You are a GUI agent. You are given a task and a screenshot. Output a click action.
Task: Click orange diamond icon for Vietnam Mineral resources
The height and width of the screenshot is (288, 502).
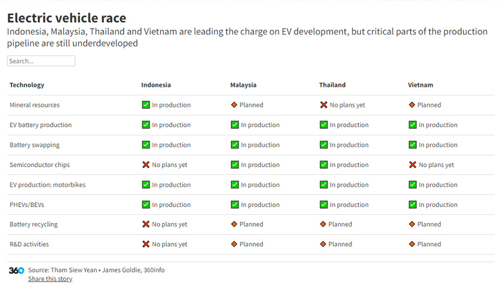pyautogui.click(x=412, y=105)
